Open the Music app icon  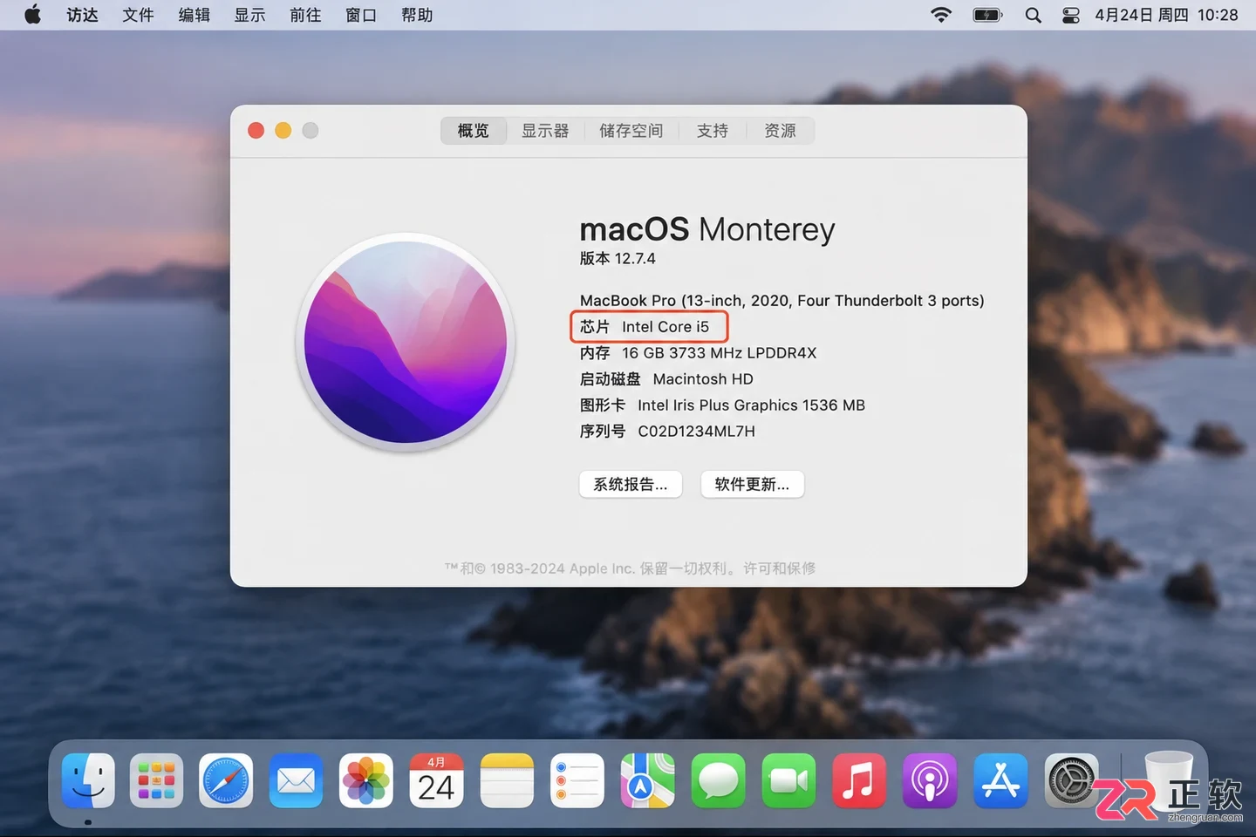tap(859, 780)
